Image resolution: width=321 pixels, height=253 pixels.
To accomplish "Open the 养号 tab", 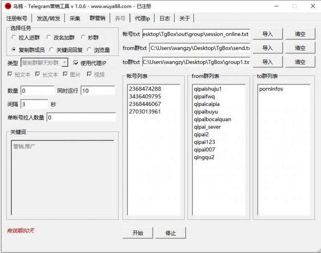I will tap(120, 18).
